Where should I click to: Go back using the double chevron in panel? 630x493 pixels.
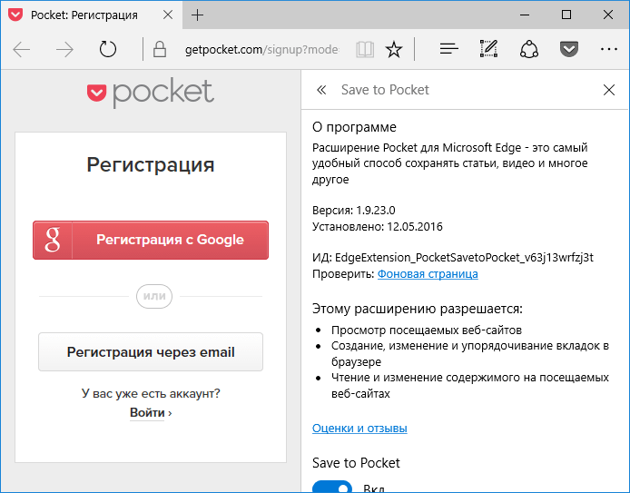[x=321, y=90]
